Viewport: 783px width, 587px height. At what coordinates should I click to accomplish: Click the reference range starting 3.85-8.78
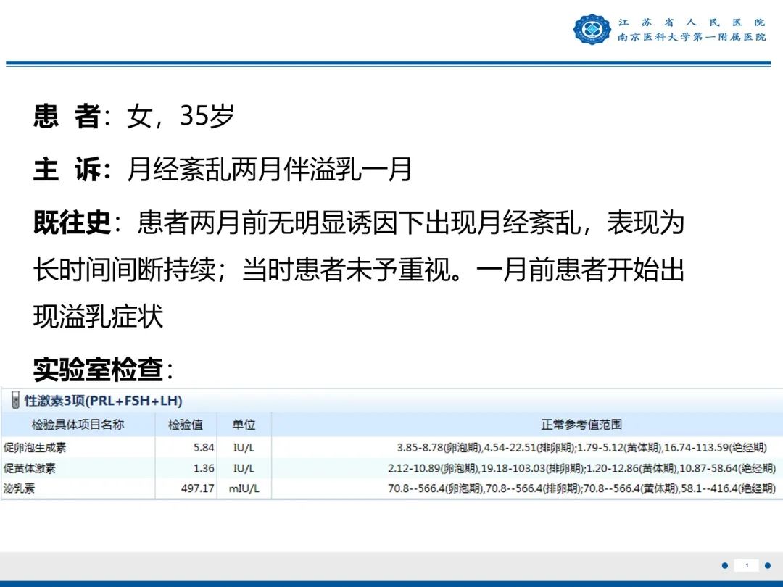coord(582,448)
